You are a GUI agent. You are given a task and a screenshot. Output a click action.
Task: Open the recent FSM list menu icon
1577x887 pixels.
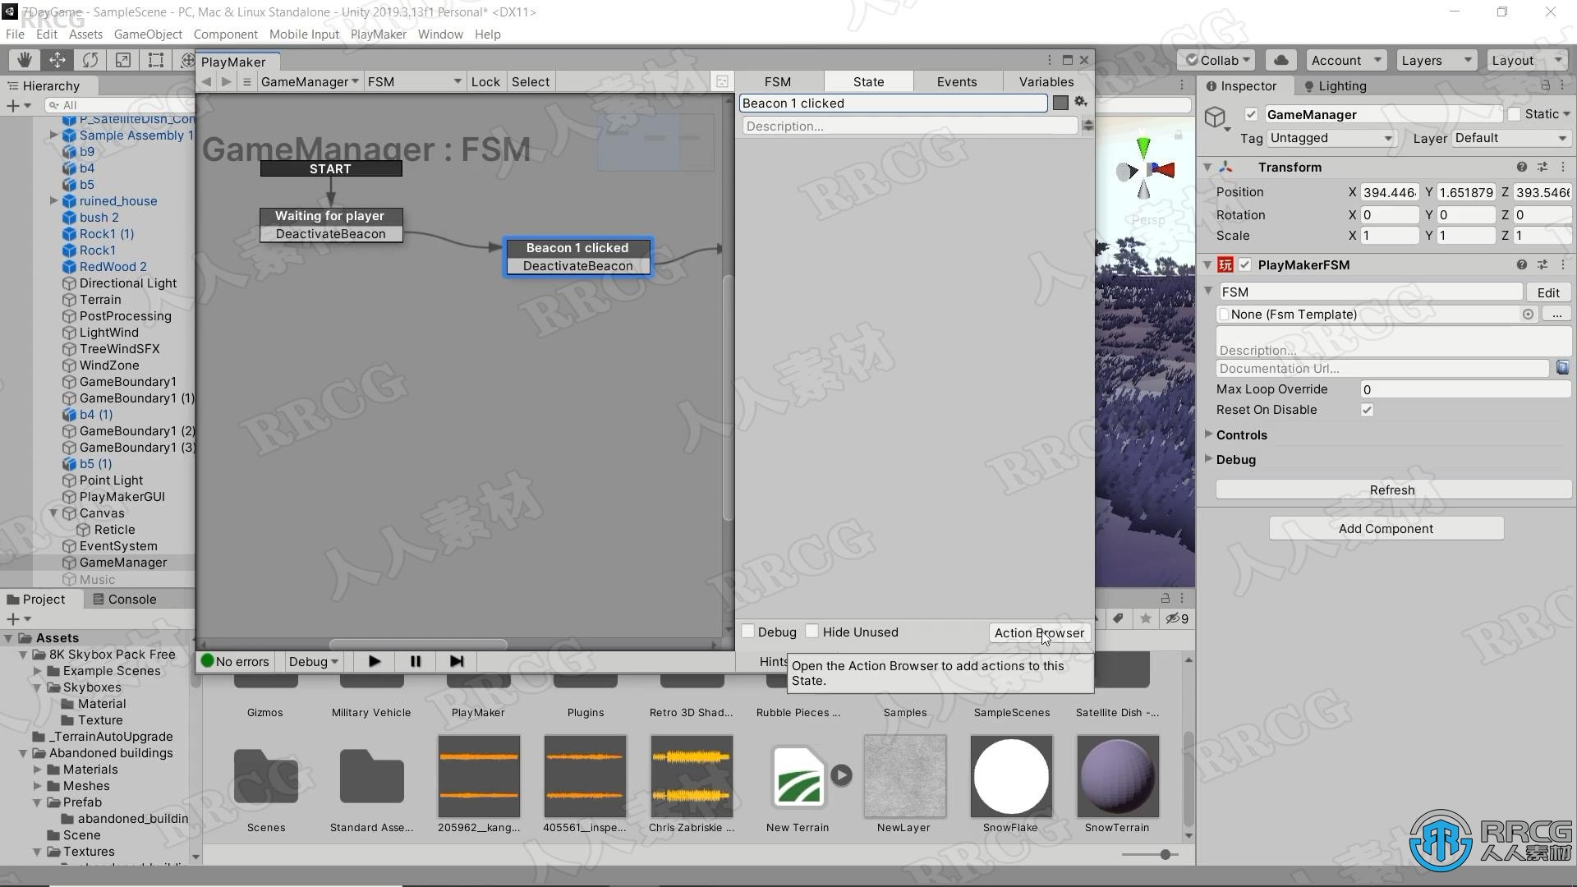point(246,81)
